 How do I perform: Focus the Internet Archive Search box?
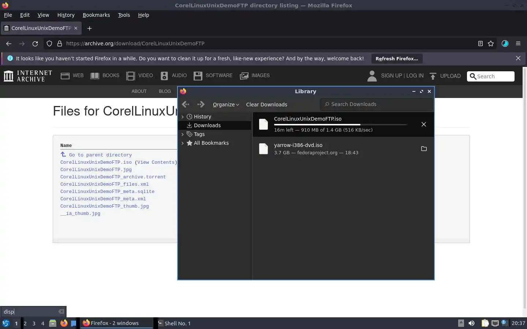491,76
